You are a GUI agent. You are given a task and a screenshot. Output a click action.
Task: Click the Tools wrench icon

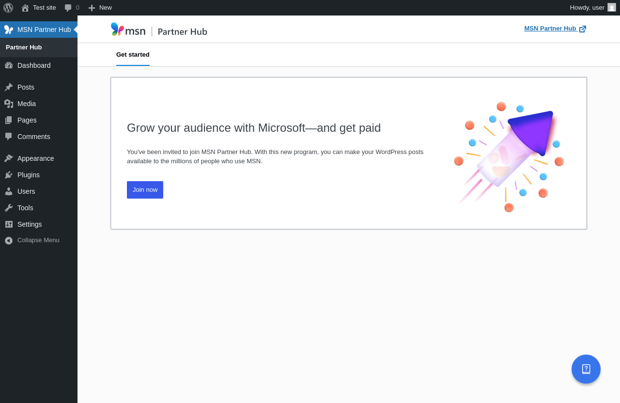[9, 208]
